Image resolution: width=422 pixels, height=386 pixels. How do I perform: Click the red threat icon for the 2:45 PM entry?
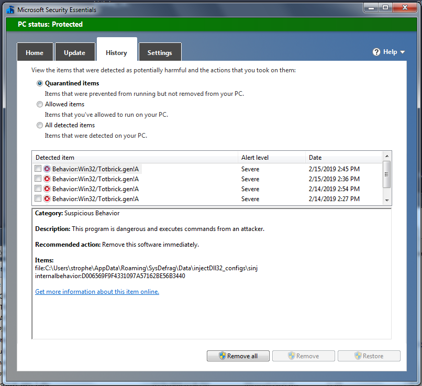pyautogui.click(x=47, y=169)
